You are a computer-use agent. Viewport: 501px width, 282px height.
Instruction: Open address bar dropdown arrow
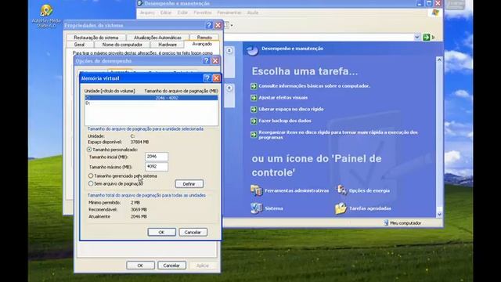point(416,37)
